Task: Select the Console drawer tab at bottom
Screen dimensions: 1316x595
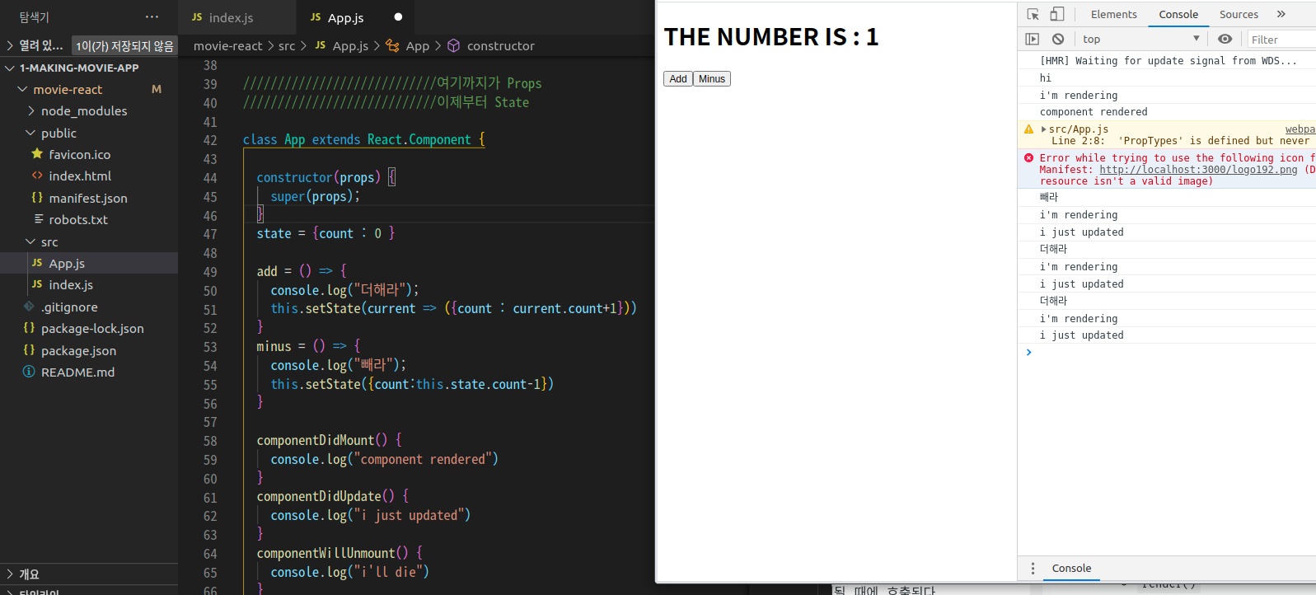Action: point(1071,569)
